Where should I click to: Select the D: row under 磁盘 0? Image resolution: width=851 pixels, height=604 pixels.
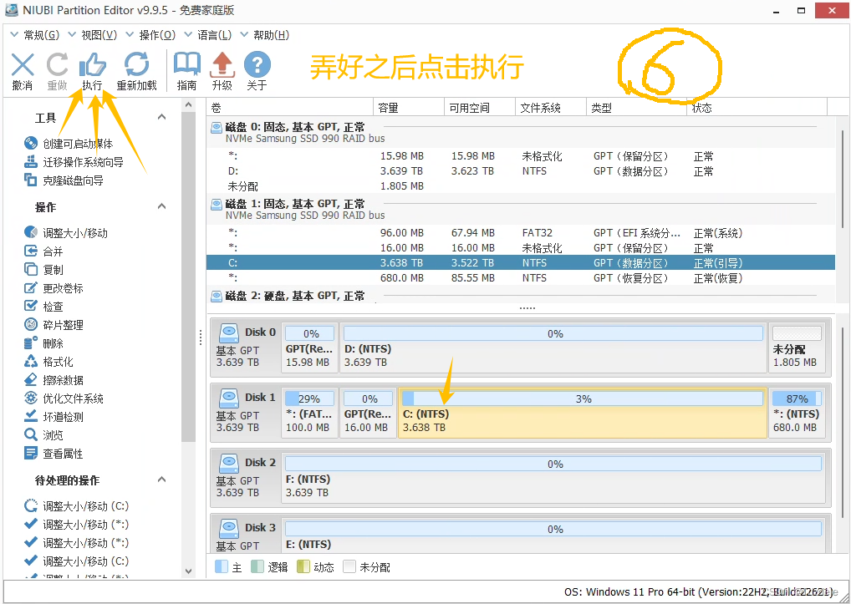point(521,171)
